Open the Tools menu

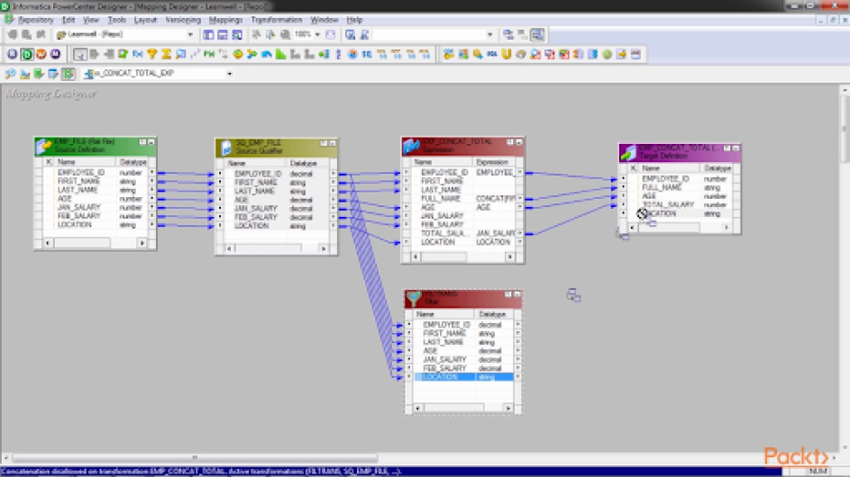(x=116, y=20)
